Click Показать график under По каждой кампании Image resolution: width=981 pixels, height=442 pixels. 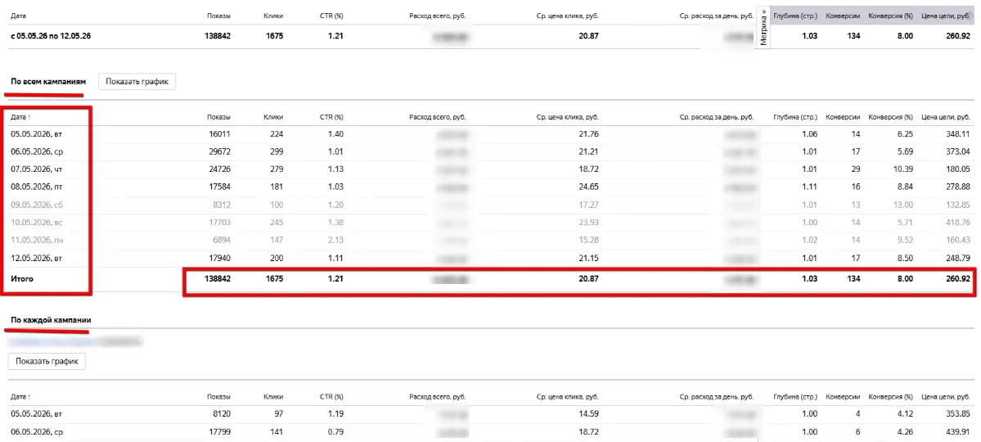[47, 361]
